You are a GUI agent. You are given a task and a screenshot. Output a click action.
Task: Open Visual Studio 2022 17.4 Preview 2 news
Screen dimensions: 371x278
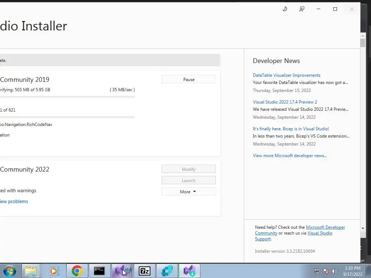(285, 102)
